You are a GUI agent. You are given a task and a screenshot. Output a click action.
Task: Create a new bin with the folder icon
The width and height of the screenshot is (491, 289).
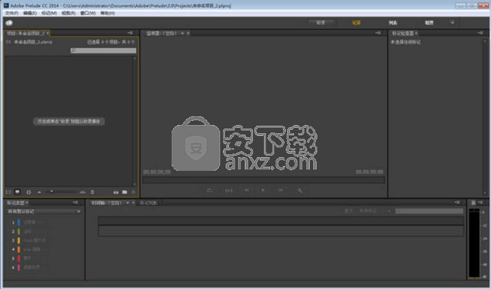click(x=124, y=192)
